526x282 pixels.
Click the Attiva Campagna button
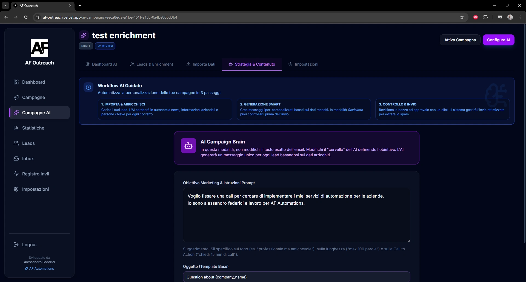tap(460, 40)
